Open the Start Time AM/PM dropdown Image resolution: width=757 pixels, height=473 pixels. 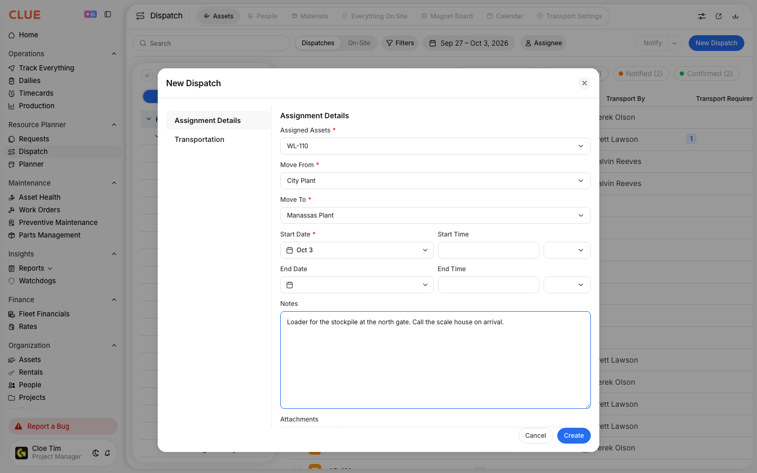[567, 250]
